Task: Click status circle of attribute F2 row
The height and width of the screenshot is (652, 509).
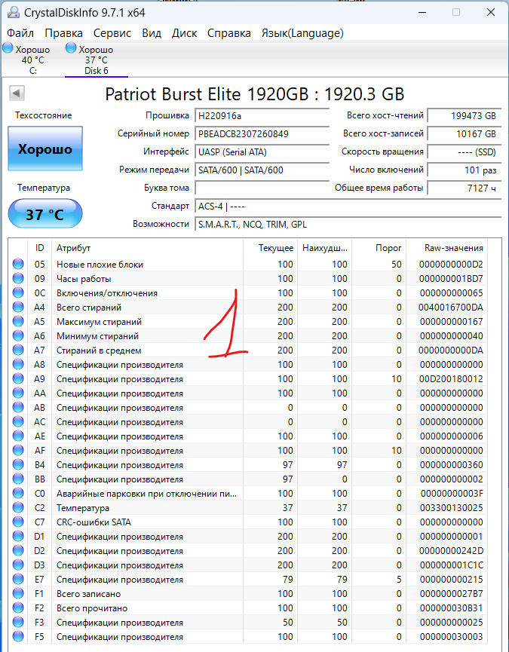Action: (x=18, y=608)
